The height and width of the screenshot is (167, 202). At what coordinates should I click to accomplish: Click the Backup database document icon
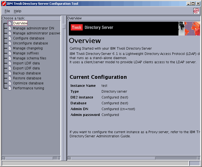click(10, 73)
